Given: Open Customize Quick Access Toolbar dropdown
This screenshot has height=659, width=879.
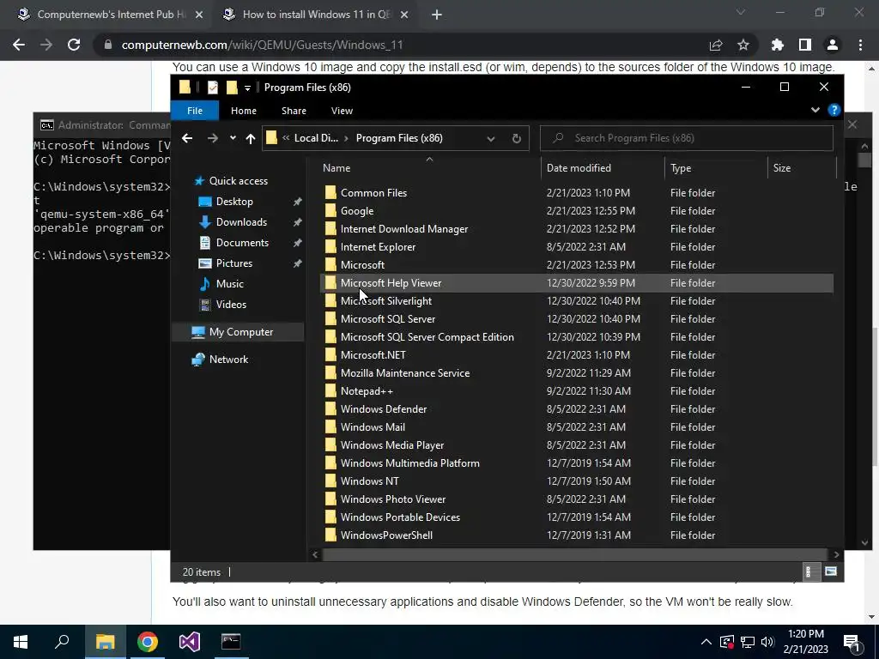Looking at the screenshot, I should pos(247,88).
